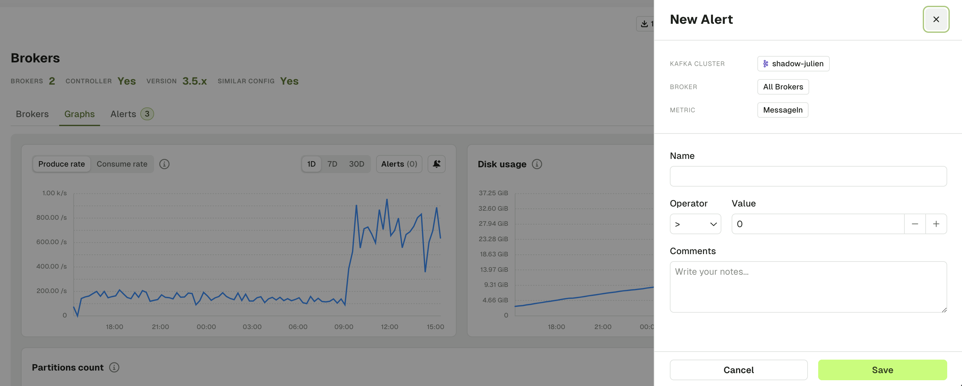Click the add alert bell icon
962x386 pixels.
coord(436,164)
